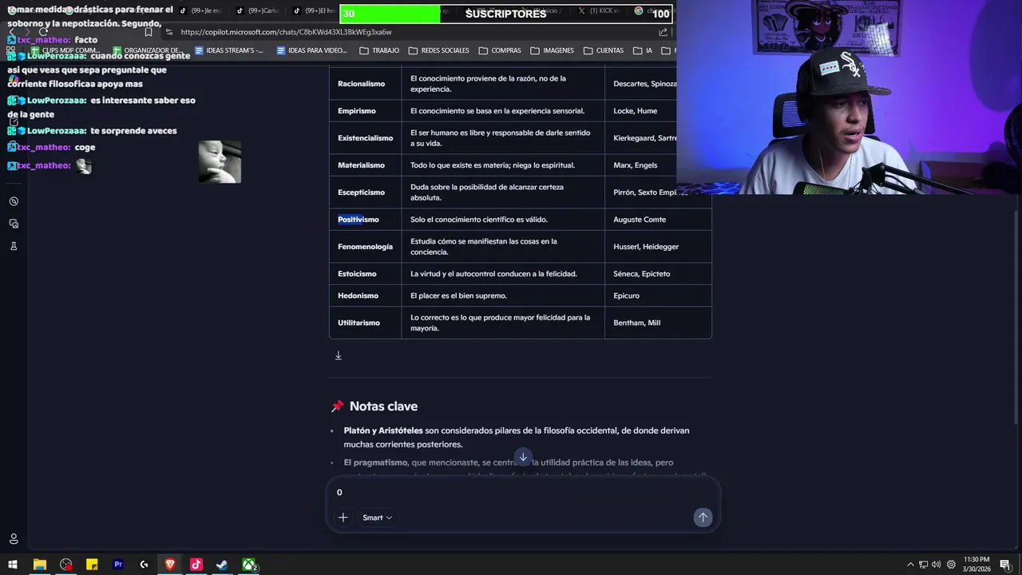Viewport: 1022px width, 575px height.
Task: Open the Smart mode dropdown
Action: point(377,517)
